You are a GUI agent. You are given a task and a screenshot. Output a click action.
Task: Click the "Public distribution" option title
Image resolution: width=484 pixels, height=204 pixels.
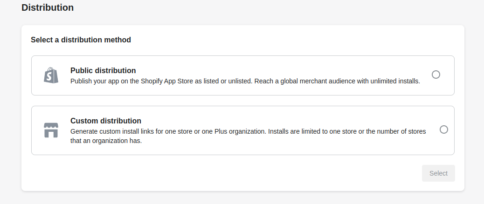pos(103,70)
